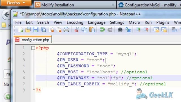This screenshot has height=102, width=181.
Task: Click the green Undo arrow icon
Action: click(102, 30)
